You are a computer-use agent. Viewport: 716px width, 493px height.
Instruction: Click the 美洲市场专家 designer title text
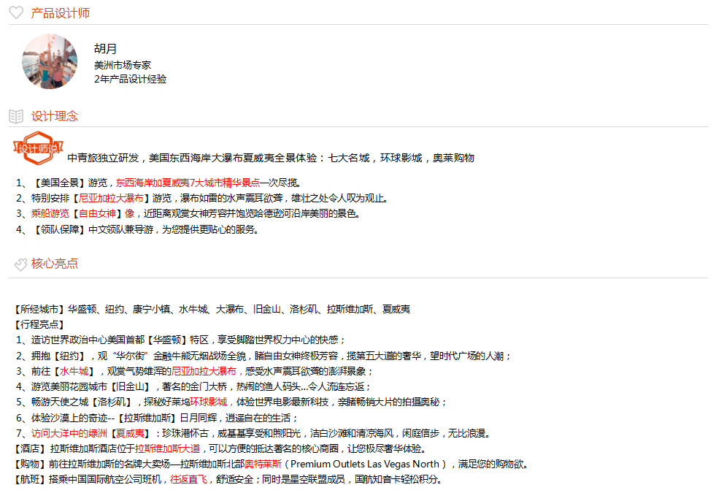point(123,64)
